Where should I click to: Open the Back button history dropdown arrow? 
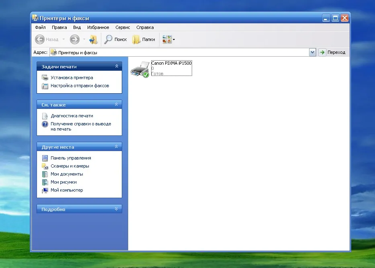[x=64, y=39]
